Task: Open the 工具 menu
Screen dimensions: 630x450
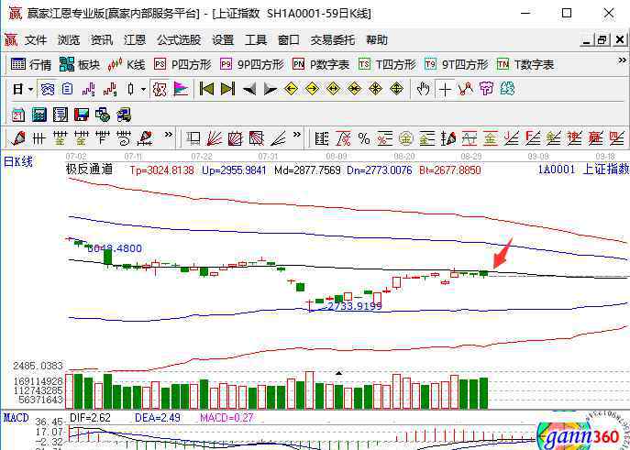Action: pos(256,40)
